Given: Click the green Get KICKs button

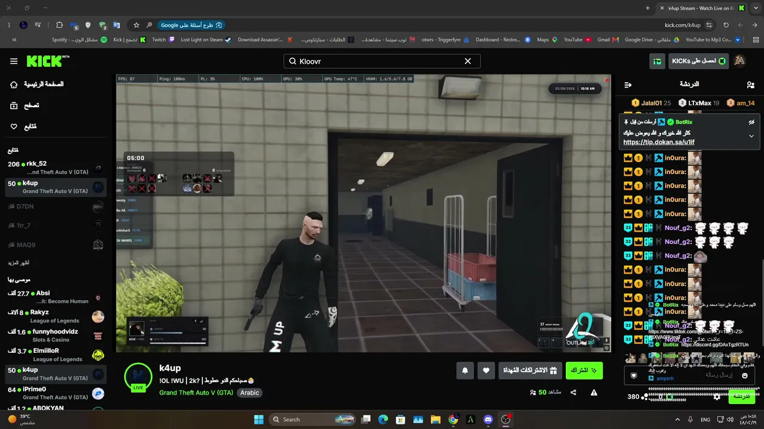Looking at the screenshot, I should click(698, 61).
